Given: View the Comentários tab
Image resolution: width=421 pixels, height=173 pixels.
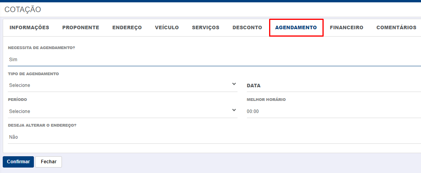Looking at the screenshot, I should (x=396, y=27).
